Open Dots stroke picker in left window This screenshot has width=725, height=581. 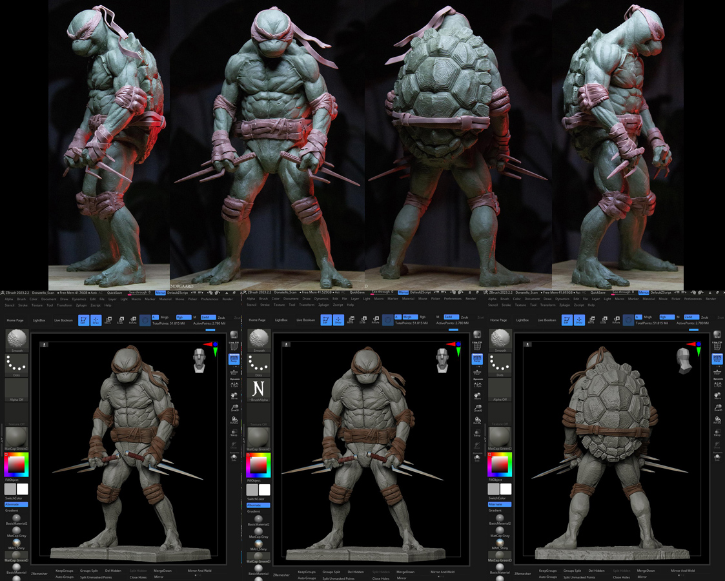tap(17, 365)
